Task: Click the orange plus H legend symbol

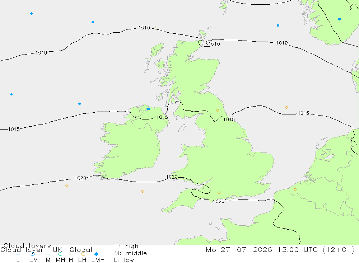Action: (71, 254)
